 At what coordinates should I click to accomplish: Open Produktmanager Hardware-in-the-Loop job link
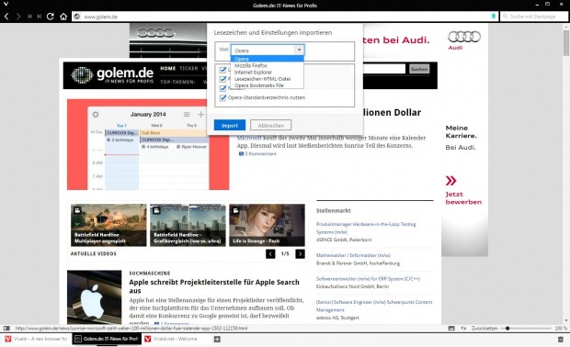pyautogui.click(x=366, y=228)
